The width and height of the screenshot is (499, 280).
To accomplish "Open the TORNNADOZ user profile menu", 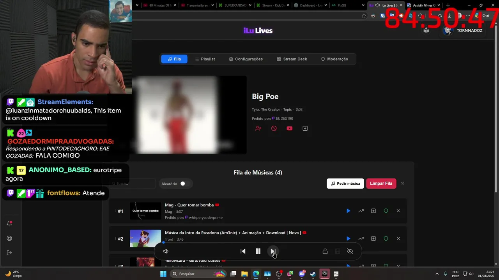I will tap(463, 30).
